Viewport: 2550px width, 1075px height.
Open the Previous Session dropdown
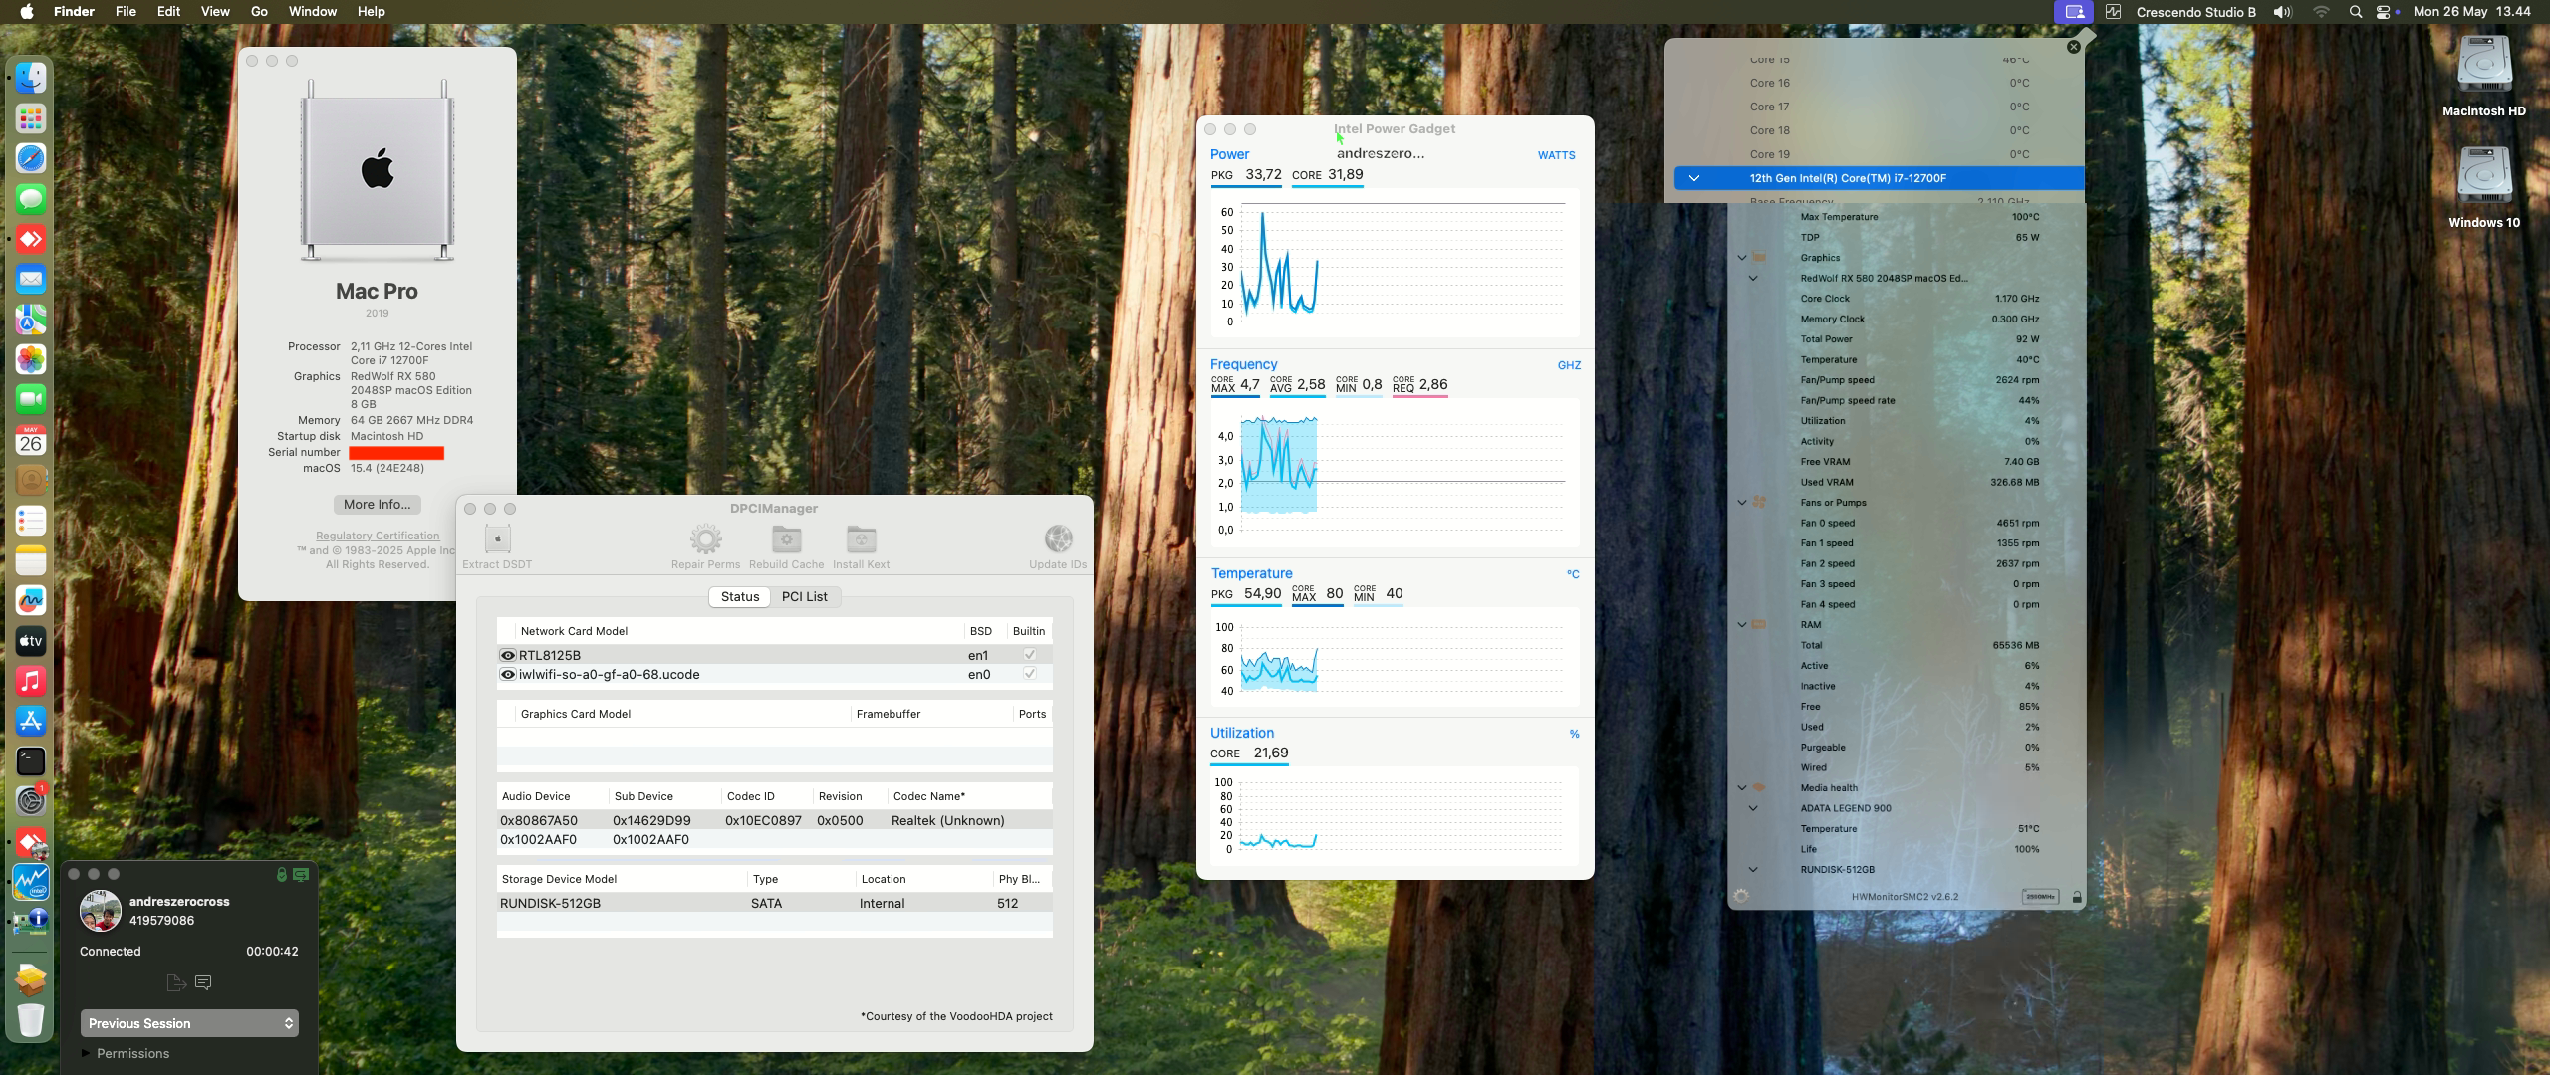[189, 1022]
